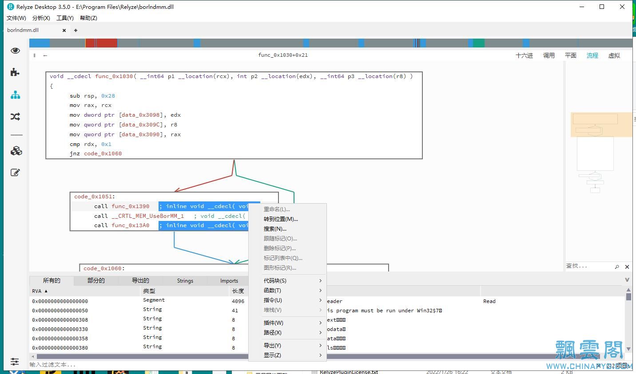Select the Strings tab
Screen dimensions: 636x374
pos(185,281)
